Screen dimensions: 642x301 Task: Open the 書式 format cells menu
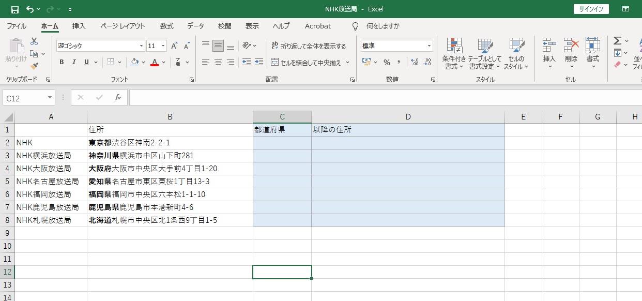(x=593, y=53)
